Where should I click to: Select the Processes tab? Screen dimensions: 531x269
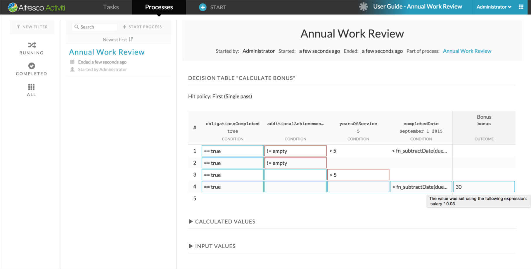159,7
